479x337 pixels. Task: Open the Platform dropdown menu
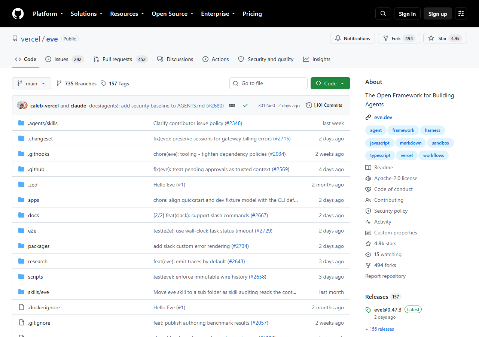point(48,13)
